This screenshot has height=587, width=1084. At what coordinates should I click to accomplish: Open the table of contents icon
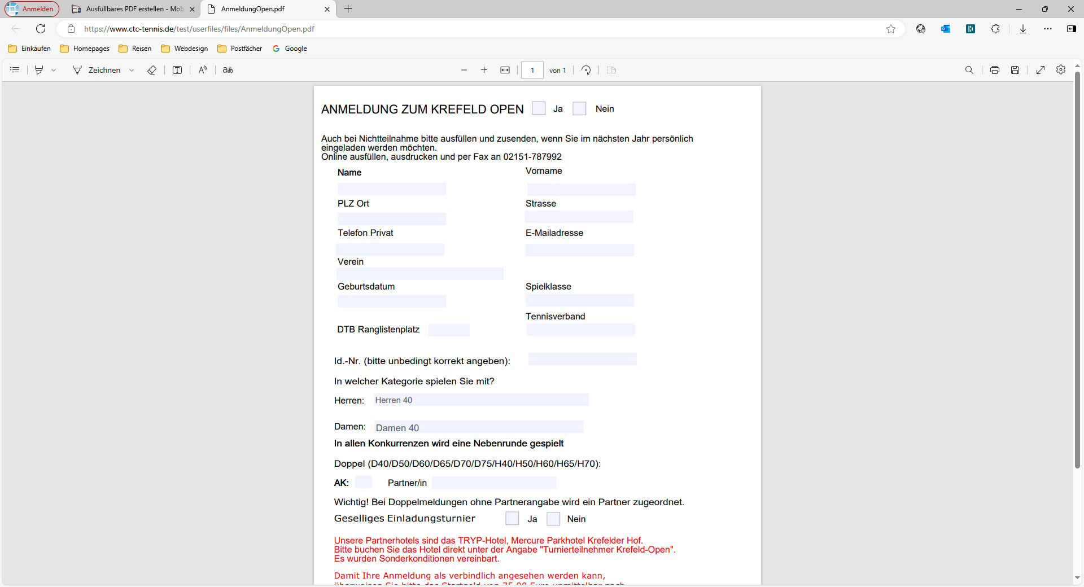pyautogui.click(x=15, y=70)
